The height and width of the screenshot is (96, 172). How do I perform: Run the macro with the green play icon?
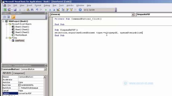(x=46, y=10)
